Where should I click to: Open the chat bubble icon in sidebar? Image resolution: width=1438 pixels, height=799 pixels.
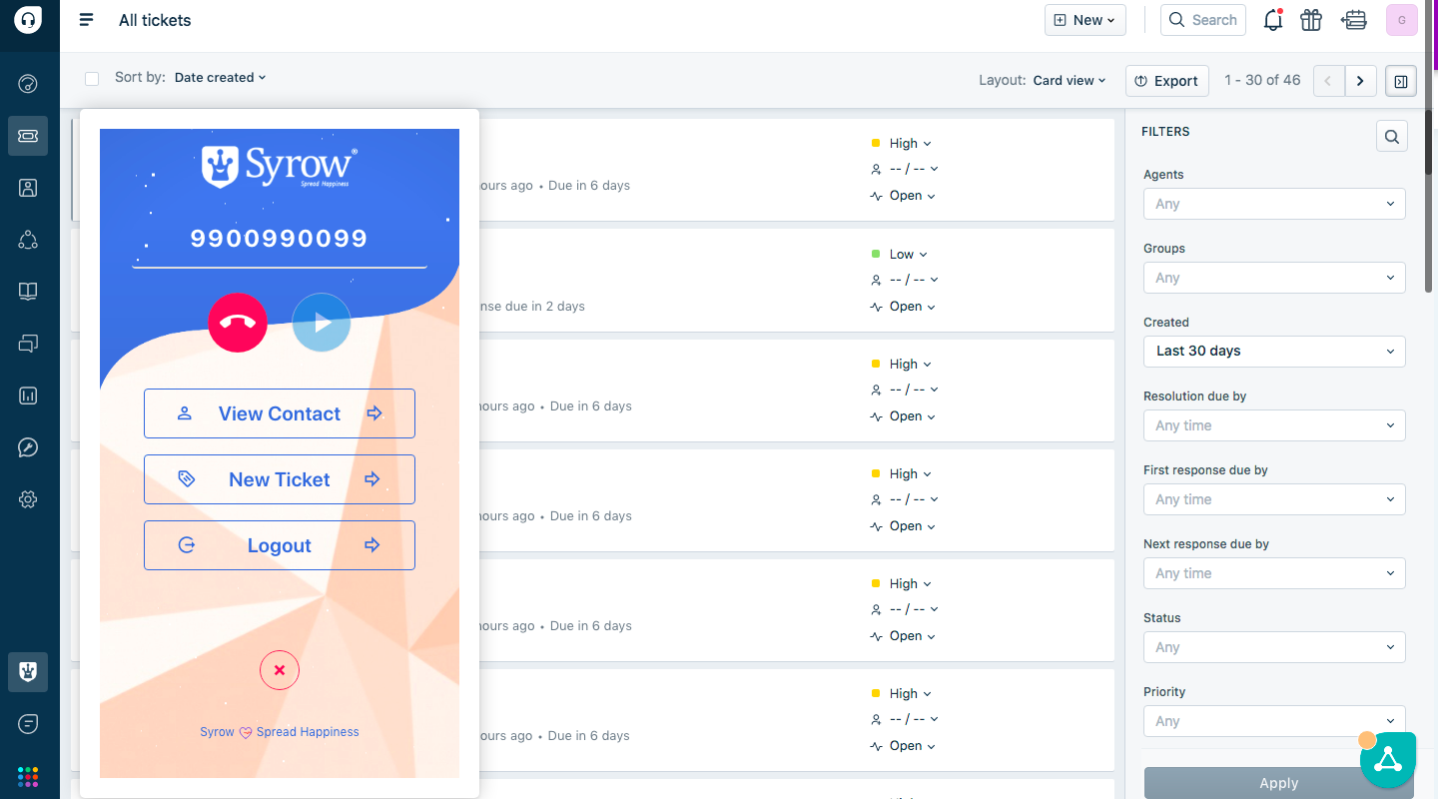(x=28, y=724)
